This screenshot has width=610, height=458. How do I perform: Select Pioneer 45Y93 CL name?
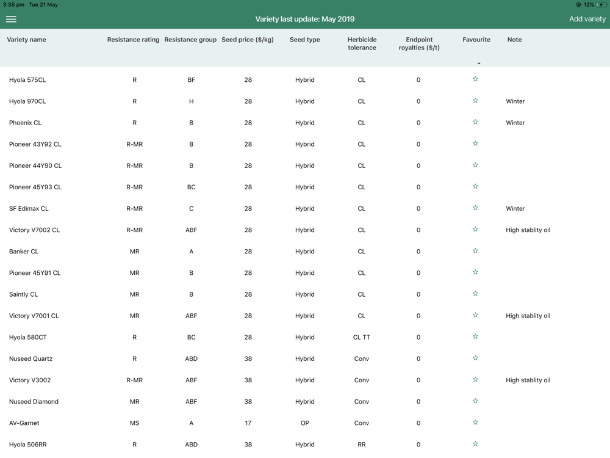[x=35, y=187]
